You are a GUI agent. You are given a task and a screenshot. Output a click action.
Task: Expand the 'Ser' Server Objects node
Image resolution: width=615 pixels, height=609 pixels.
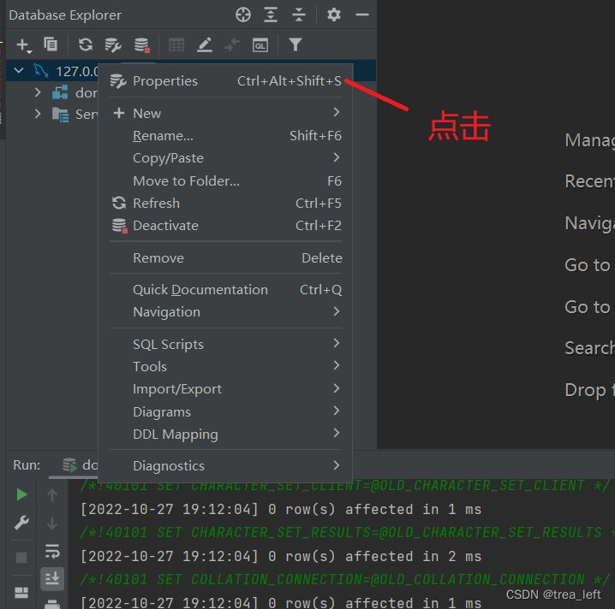(38, 114)
